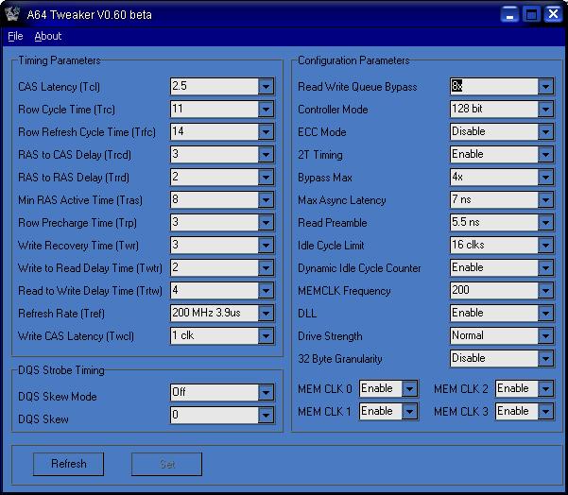
Task: Expand the Refresh Rate (Tref) dropdown
Action: (x=266, y=314)
